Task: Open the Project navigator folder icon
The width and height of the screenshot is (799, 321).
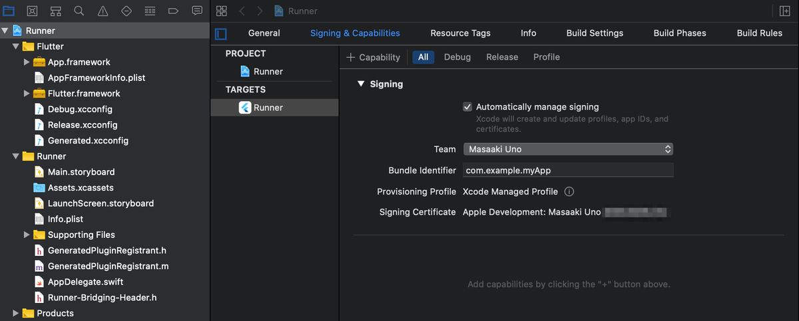Action: [9, 11]
